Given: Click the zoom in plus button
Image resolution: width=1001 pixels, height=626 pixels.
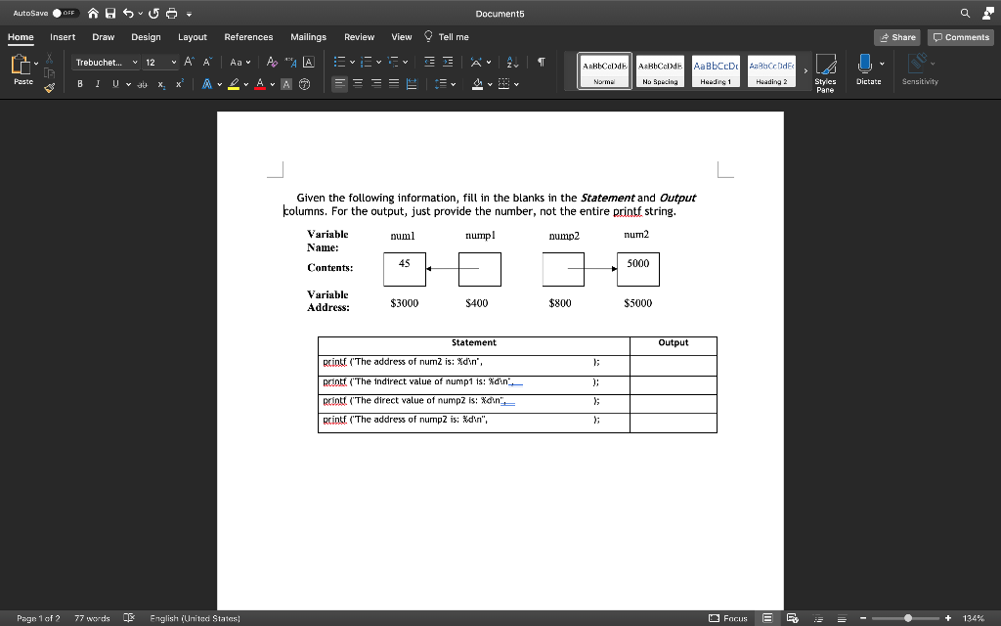Looking at the screenshot, I should point(948,618).
